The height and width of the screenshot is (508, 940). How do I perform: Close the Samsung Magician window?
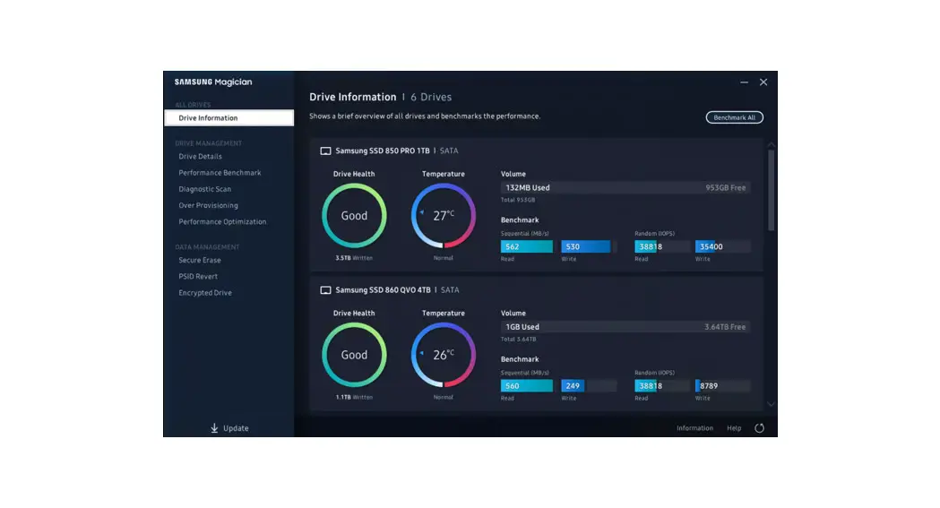[x=763, y=82]
